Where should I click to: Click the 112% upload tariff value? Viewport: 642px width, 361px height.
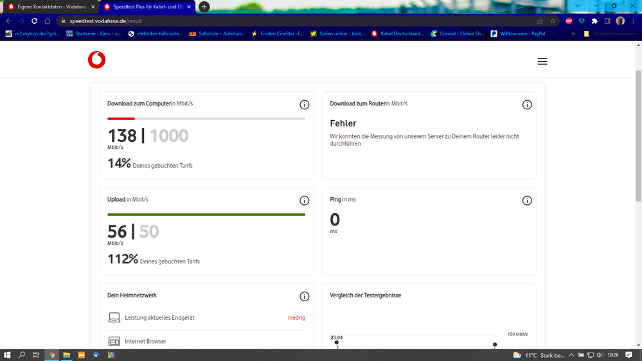pos(122,259)
